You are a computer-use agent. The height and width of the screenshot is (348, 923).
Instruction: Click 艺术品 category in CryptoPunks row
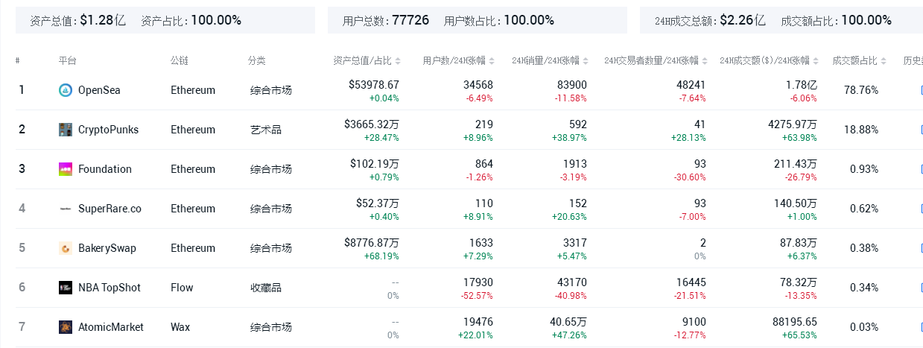coord(266,130)
